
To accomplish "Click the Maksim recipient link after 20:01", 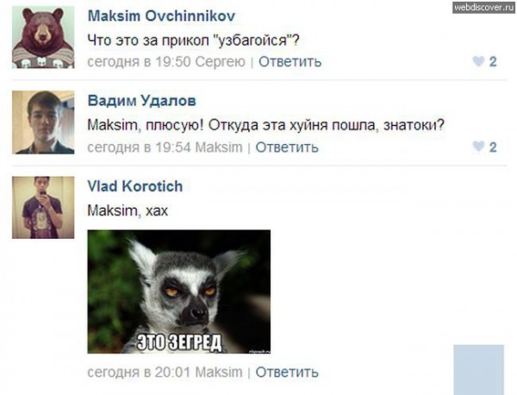I will point(219,373).
